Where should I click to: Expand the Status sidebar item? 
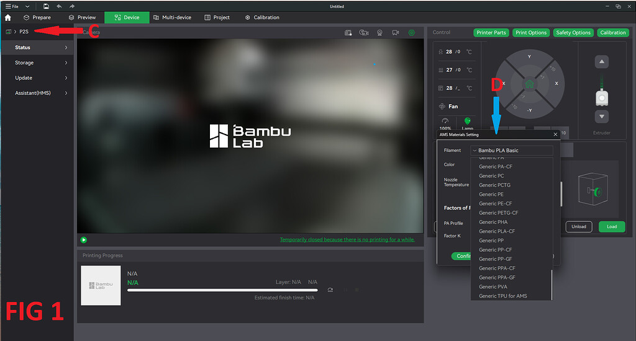38,47
